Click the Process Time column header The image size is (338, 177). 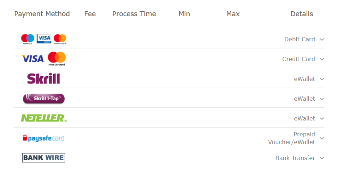pos(134,14)
